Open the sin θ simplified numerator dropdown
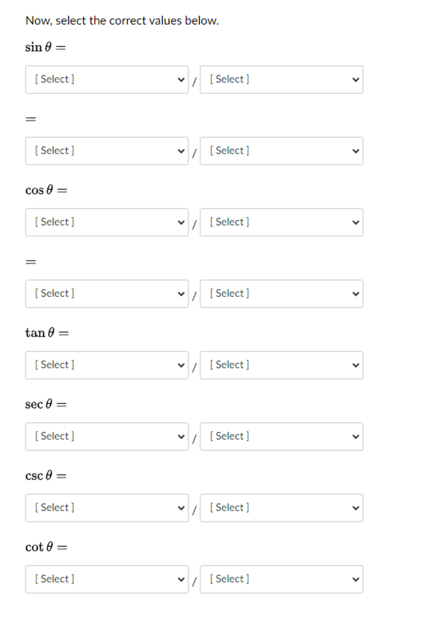Viewport: 448px width, 621px height. [107, 151]
